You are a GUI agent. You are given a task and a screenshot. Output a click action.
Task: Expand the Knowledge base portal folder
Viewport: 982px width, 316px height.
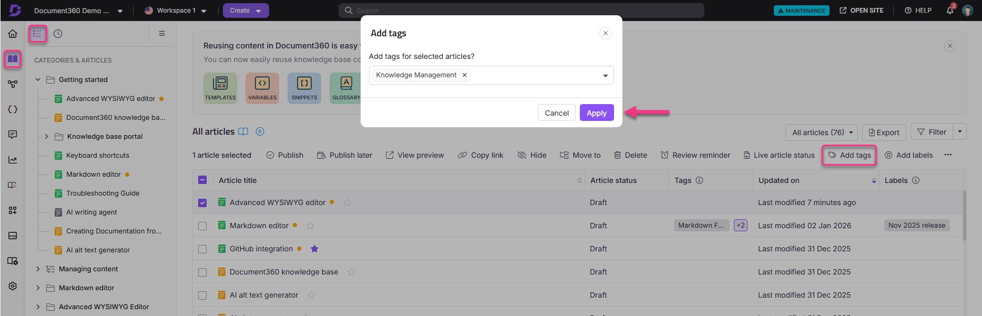pyautogui.click(x=46, y=136)
